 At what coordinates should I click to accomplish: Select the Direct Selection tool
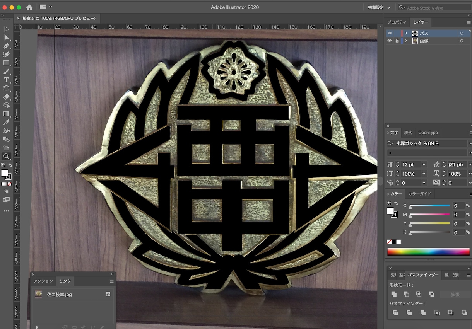click(x=6, y=38)
